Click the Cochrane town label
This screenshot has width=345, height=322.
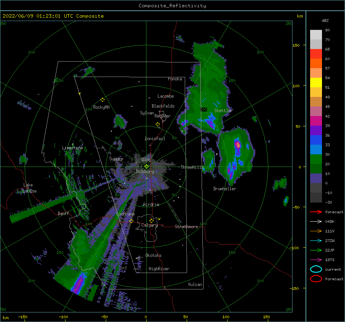(x=125, y=214)
